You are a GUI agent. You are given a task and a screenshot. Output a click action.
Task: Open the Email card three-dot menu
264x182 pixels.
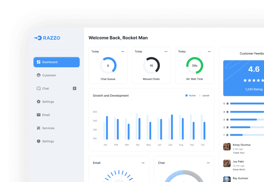(x=143, y=163)
